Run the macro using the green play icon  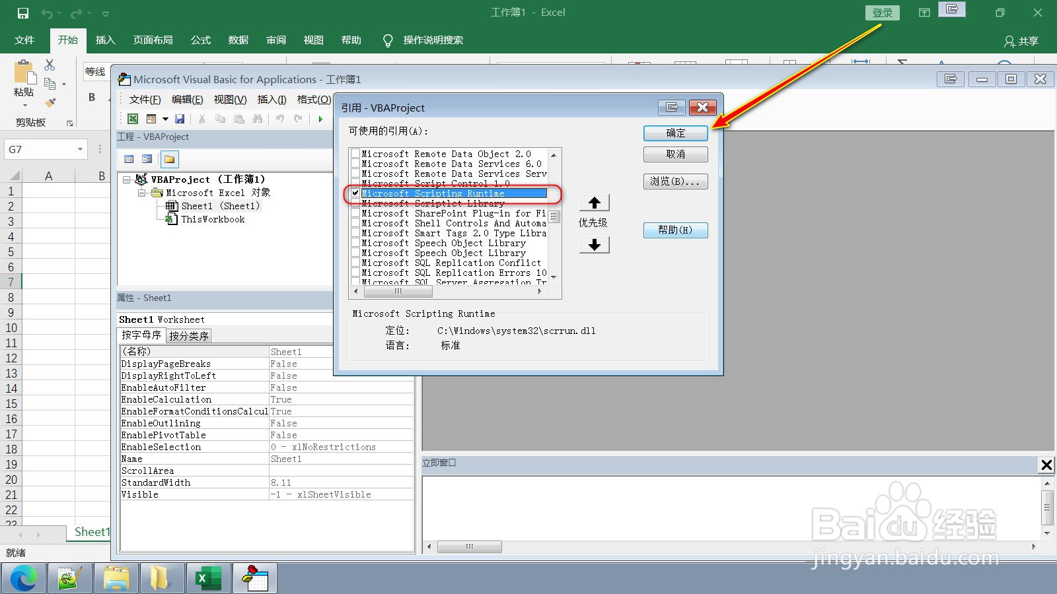click(320, 119)
